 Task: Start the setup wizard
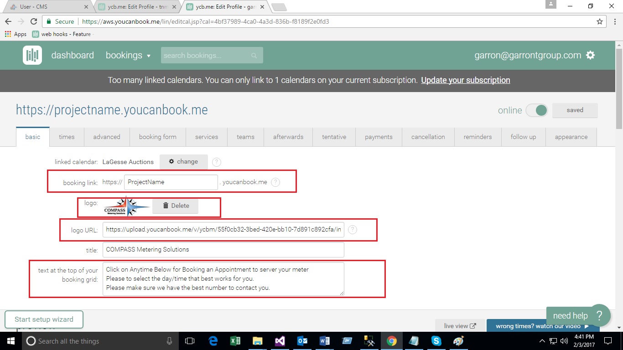tap(44, 319)
